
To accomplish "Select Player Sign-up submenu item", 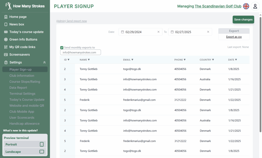I will 25,69.
